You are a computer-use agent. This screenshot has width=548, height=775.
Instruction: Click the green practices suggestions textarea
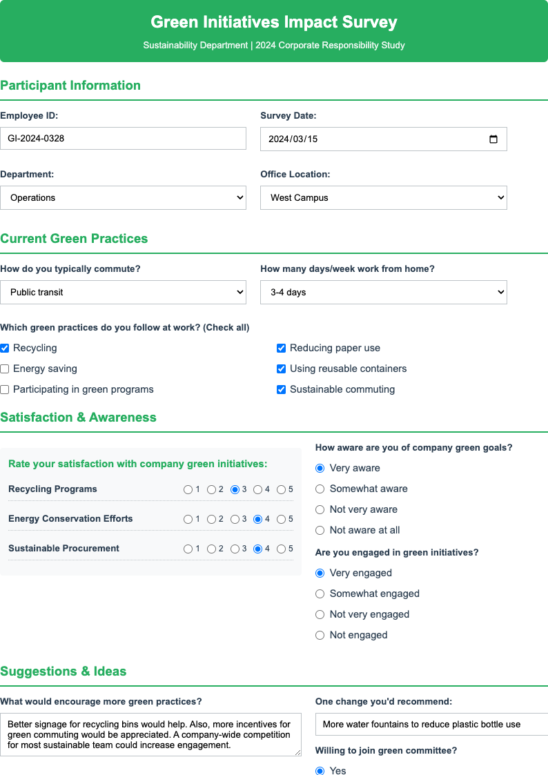coord(151,733)
